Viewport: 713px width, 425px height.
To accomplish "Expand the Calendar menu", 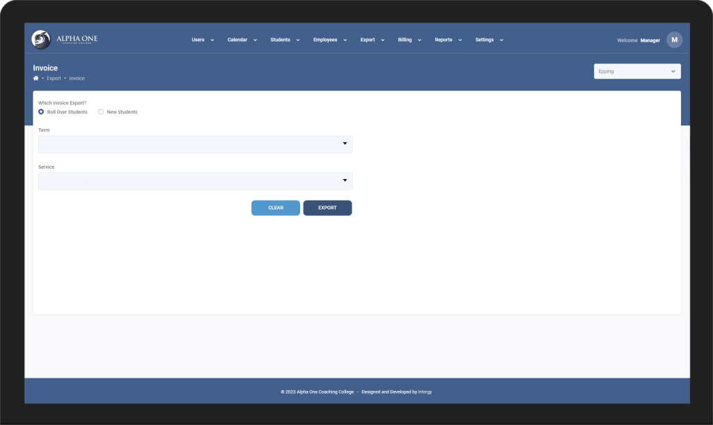I will [242, 40].
